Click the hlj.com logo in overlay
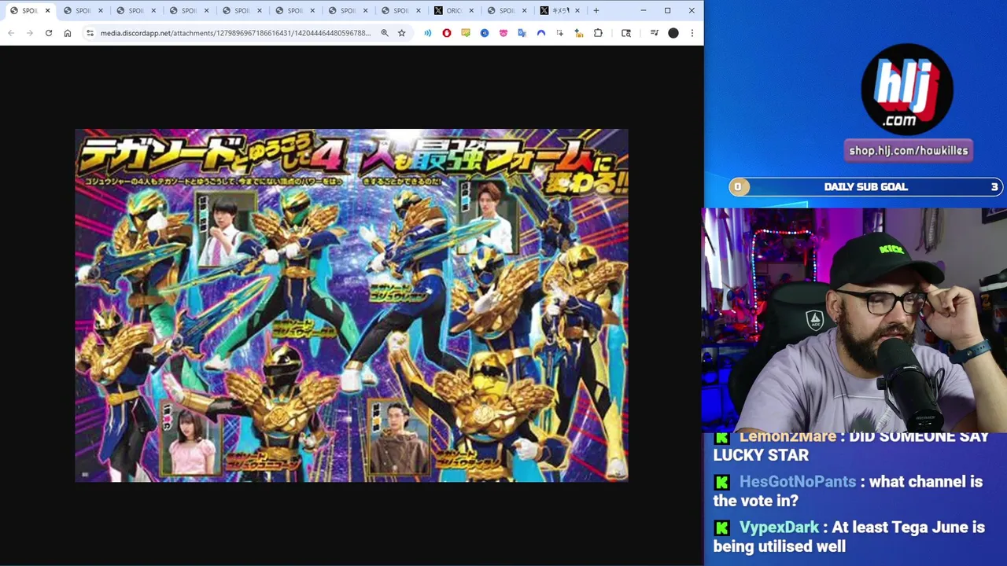The width and height of the screenshot is (1007, 566). tap(907, 89)
